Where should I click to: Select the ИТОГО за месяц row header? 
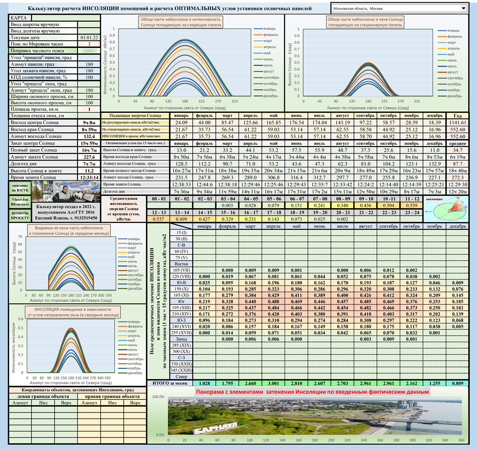coord(169,383)
